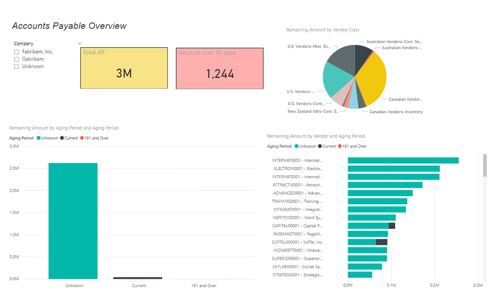Check the Fabrikam, Inc. company checkbox
The height and width of the screenshot is (300, 497).
17,52
